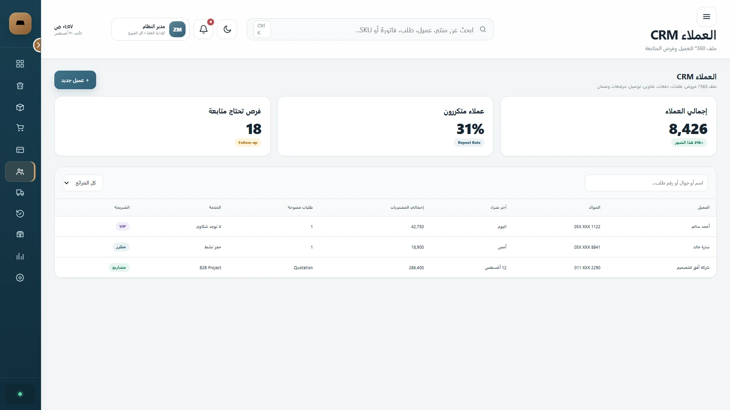Click phone number 011 XXX 2290
Image resolution: width=730 pixels, height=410 pixels.
587,268
